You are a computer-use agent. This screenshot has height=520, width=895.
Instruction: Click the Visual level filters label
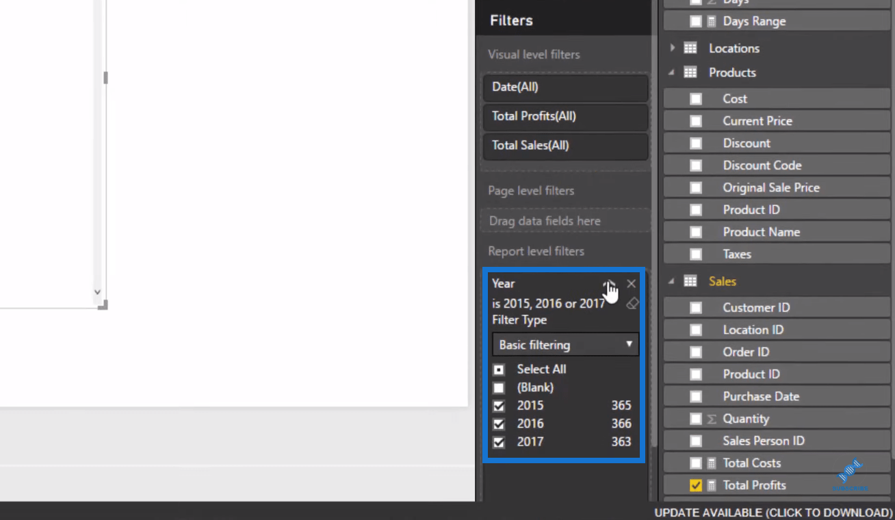tap(534, 55)
